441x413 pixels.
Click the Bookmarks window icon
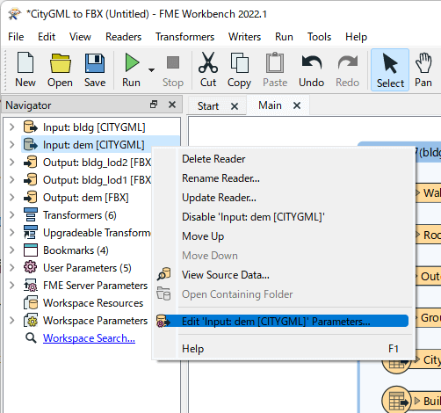click(31, 250)
